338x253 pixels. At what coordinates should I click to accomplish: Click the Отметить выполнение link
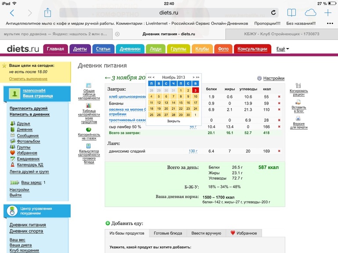point(28,79)
